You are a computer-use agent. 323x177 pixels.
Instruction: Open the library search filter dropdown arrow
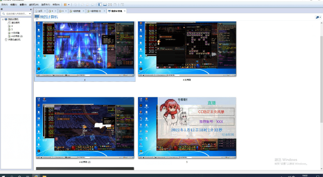tap(30, 14)
